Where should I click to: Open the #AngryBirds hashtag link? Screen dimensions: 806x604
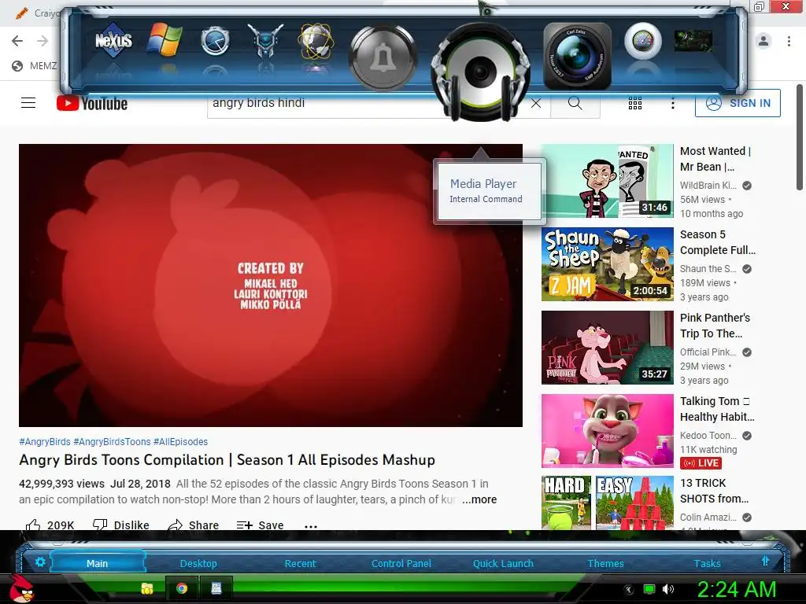click(x=45, y=442)
